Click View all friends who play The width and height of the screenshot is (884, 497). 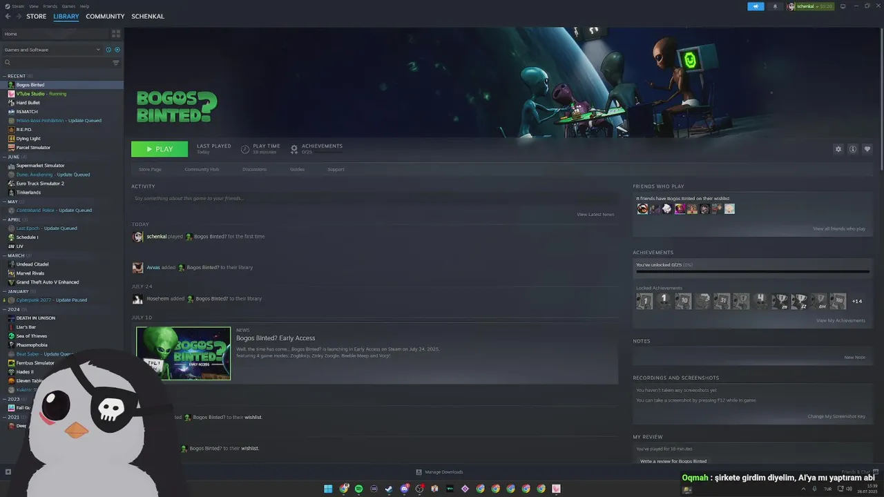click(839, 228)
